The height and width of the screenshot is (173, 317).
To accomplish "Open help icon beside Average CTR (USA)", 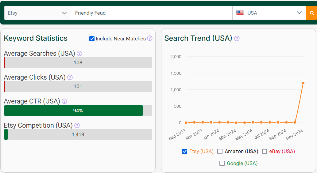I will pyautogui.click(x=64, y=101).
